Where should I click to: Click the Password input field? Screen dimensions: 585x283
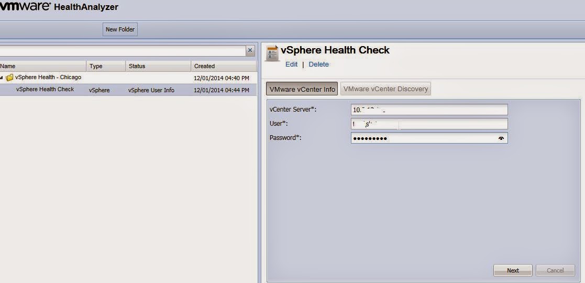(x=429, y=138)
